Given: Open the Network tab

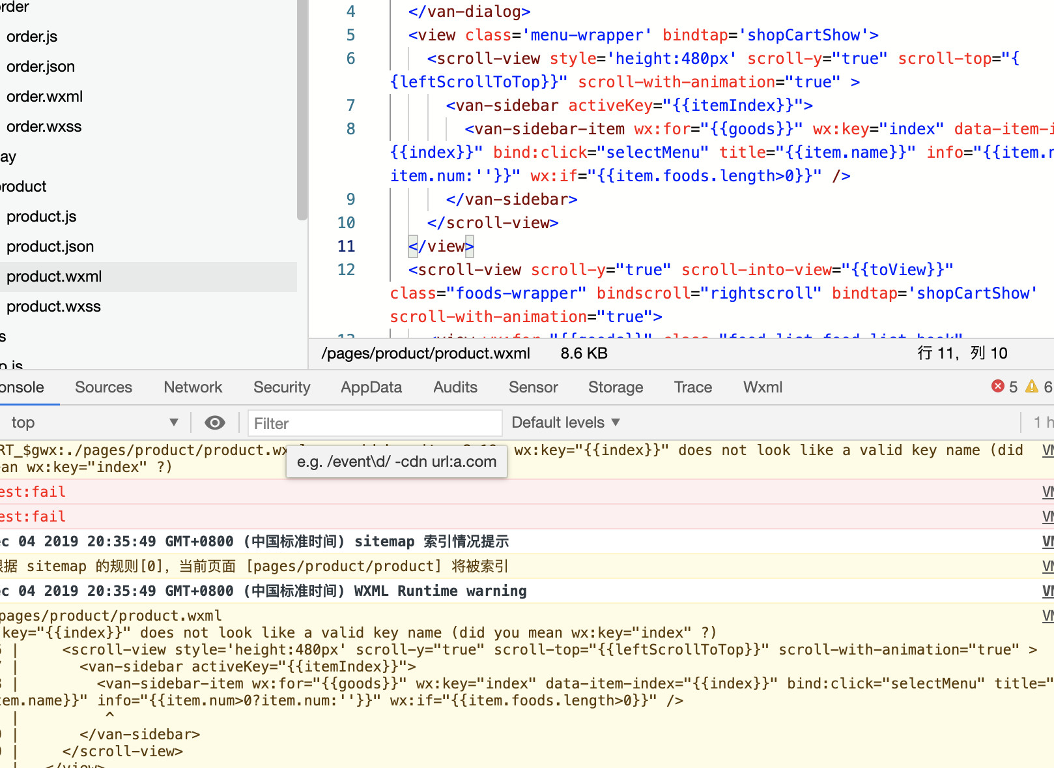Looking at the screenshot, I should [193, 387].
